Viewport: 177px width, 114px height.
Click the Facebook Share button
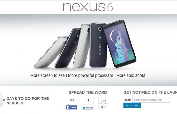click(72, 107)
